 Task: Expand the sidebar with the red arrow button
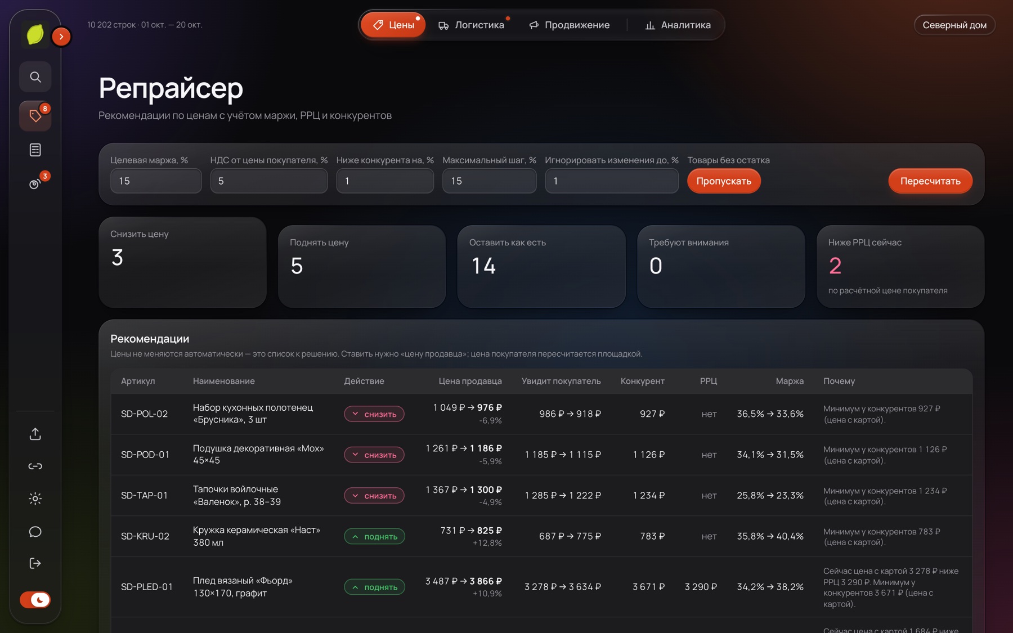(61, 37)
